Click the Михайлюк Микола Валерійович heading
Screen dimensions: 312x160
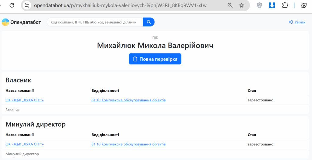(x=155, y=46)
